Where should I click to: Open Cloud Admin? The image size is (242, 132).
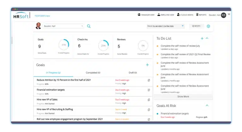tap(185, 15)
